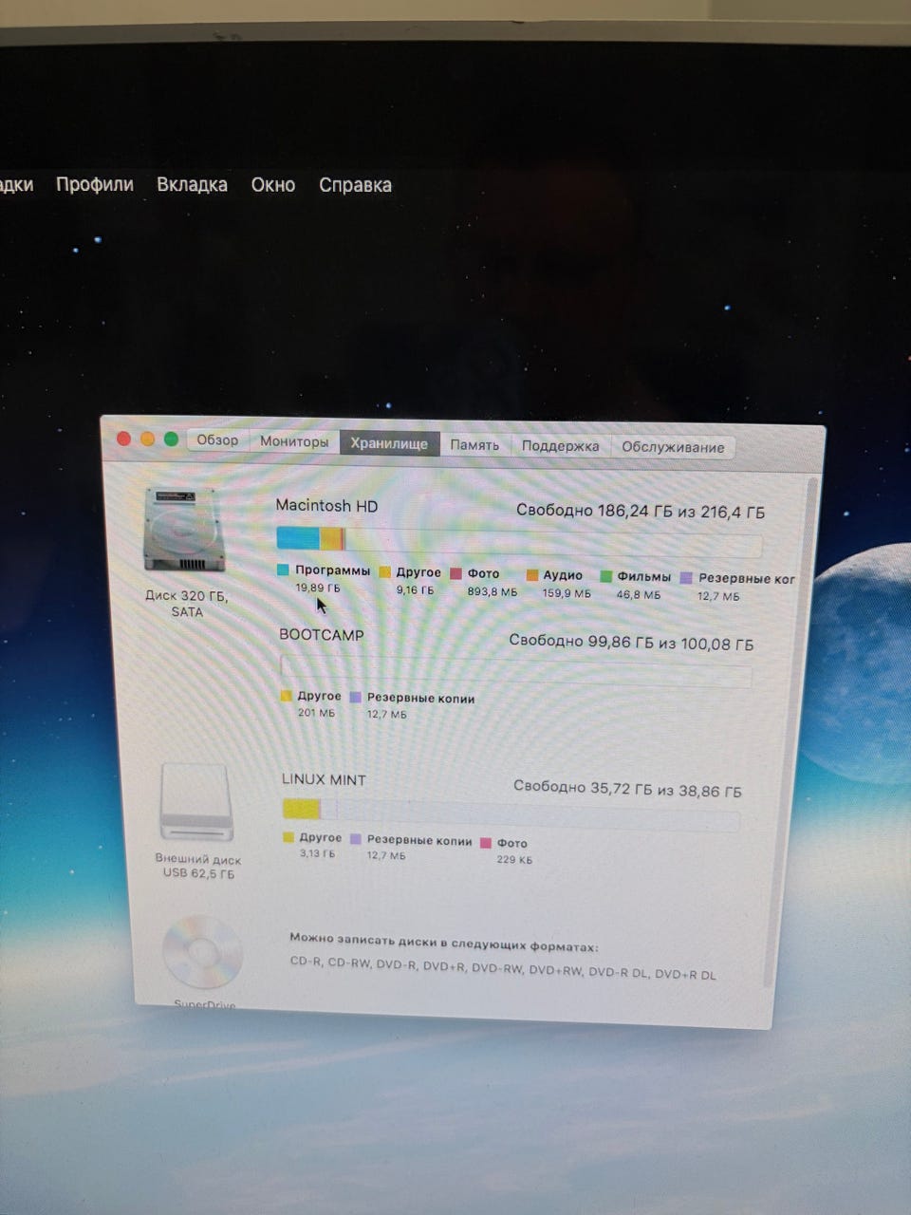Click the 3,13 ГБ value under LINUX MINT
The height and width of the screenshot is (1215, 911).
318,853
